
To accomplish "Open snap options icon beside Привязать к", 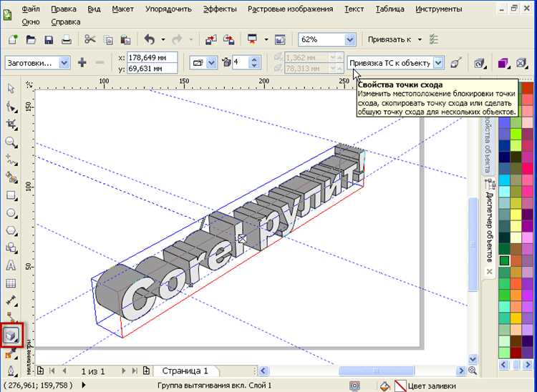I will pyautogui.click(x=434, y=39).
